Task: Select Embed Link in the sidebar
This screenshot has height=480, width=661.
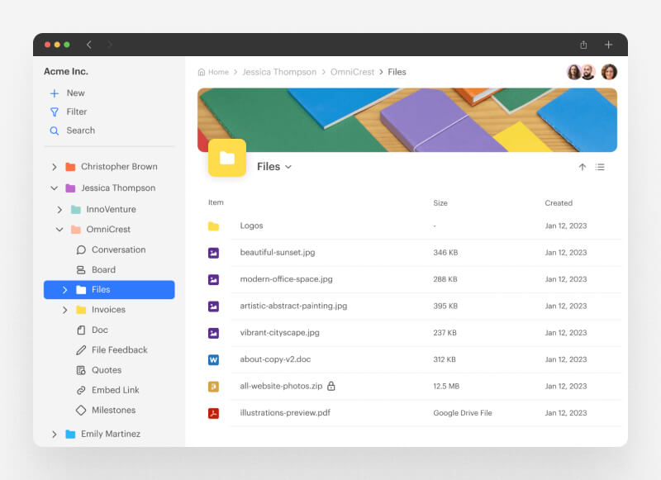Action: click(115, 390)
